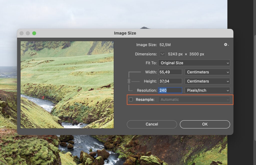Click the Image Size title bar
The image size is (256, 165).
click(x=125, y=33)
